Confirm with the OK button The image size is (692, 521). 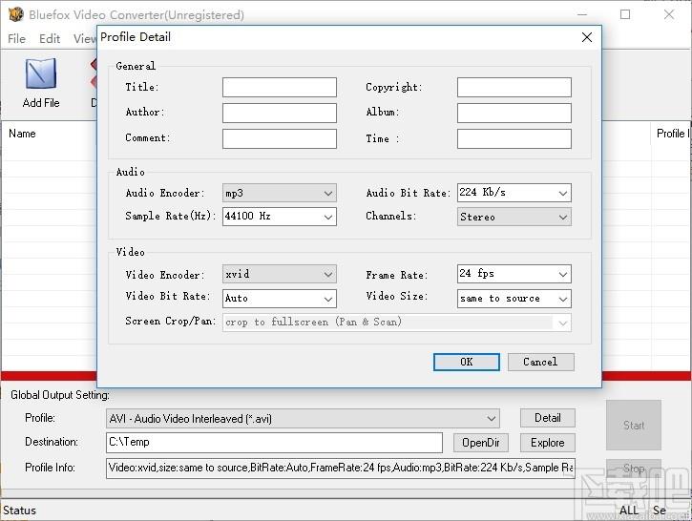tap(467, 362)
